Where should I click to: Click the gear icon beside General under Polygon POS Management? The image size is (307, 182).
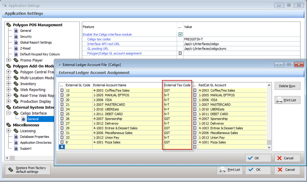click(x=16, y=31)
